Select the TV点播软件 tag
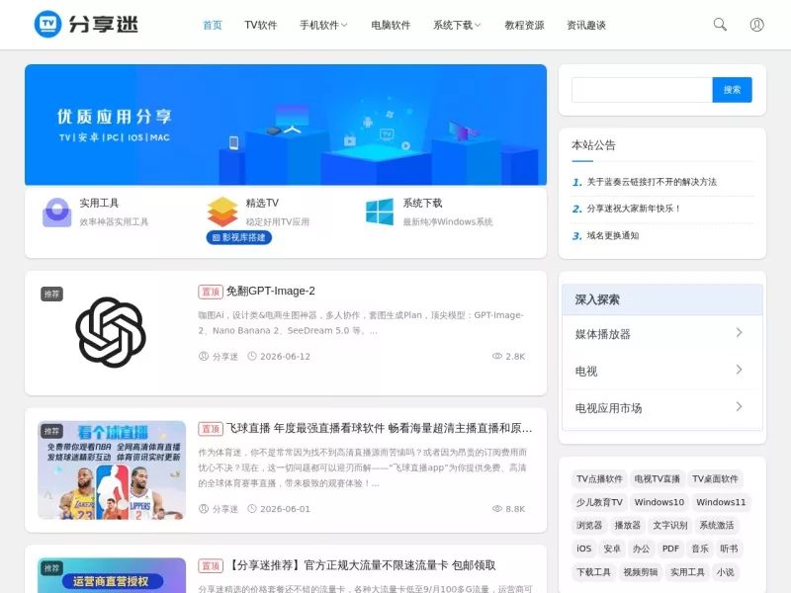The height and width of the screenshot is (593, 791). [x=599, y=478]
